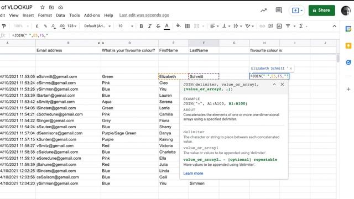Select column F header

click(x=204, y=43)
